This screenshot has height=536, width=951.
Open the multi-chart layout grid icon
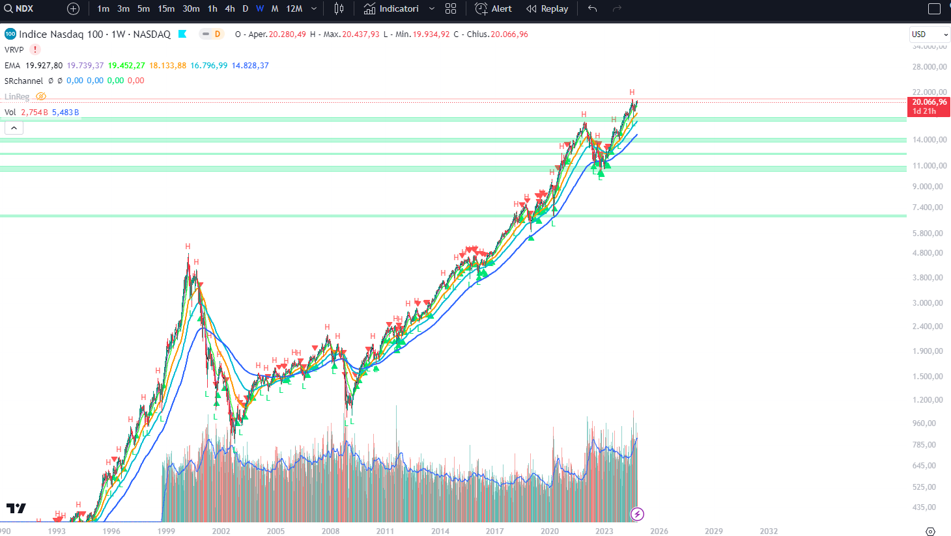pos(451,9)
